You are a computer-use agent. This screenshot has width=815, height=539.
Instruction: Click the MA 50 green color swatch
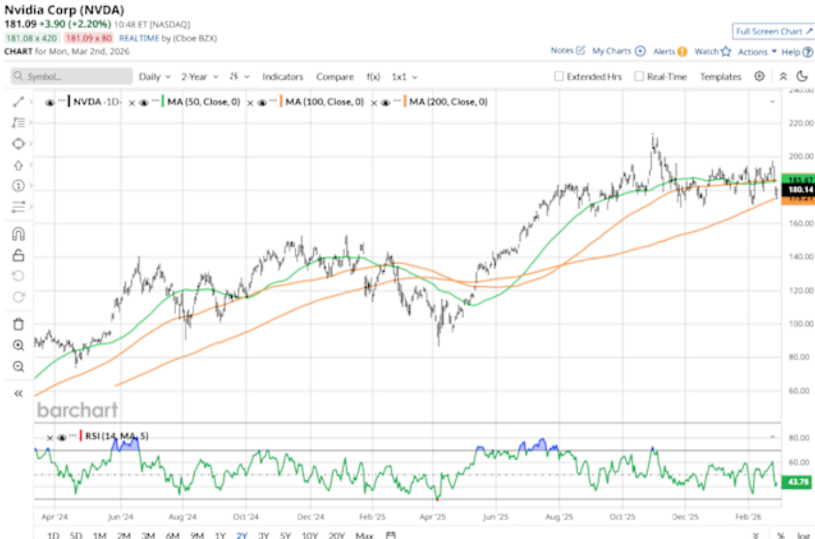(x=163, y=102)
